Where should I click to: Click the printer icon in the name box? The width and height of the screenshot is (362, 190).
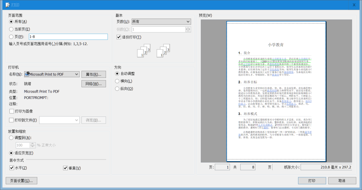(x=27, y=74)
